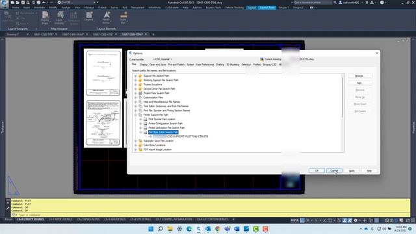
Task: Expand Working Support File Search Path node
Action: pyautogui.click(x=136, y=80)
